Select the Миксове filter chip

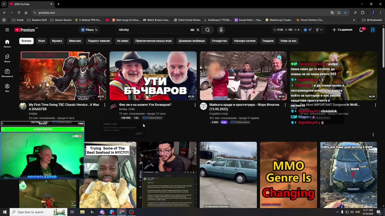tap(75, 41)
